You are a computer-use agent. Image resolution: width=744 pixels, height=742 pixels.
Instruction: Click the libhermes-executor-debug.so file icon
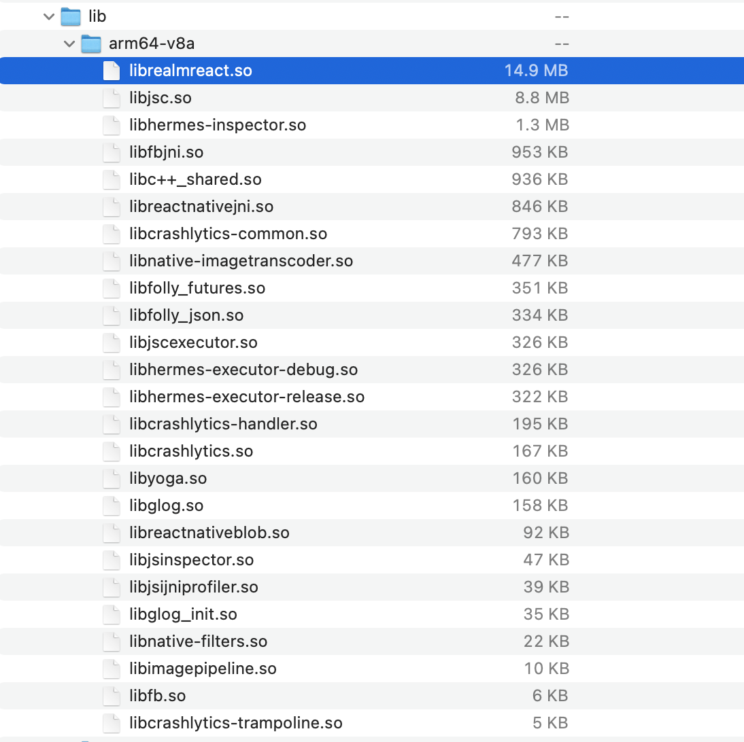(112, 370)
